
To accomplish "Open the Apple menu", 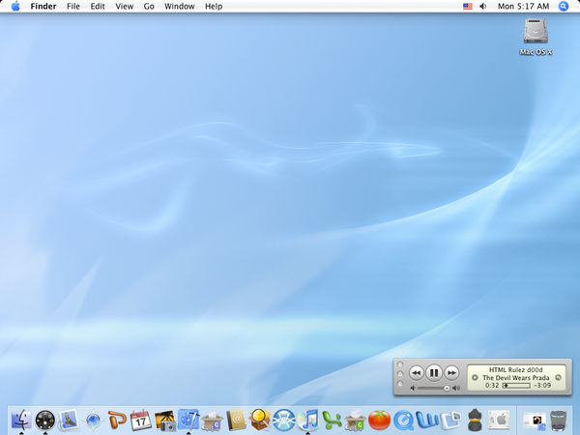I will click(x=15, y=7).
